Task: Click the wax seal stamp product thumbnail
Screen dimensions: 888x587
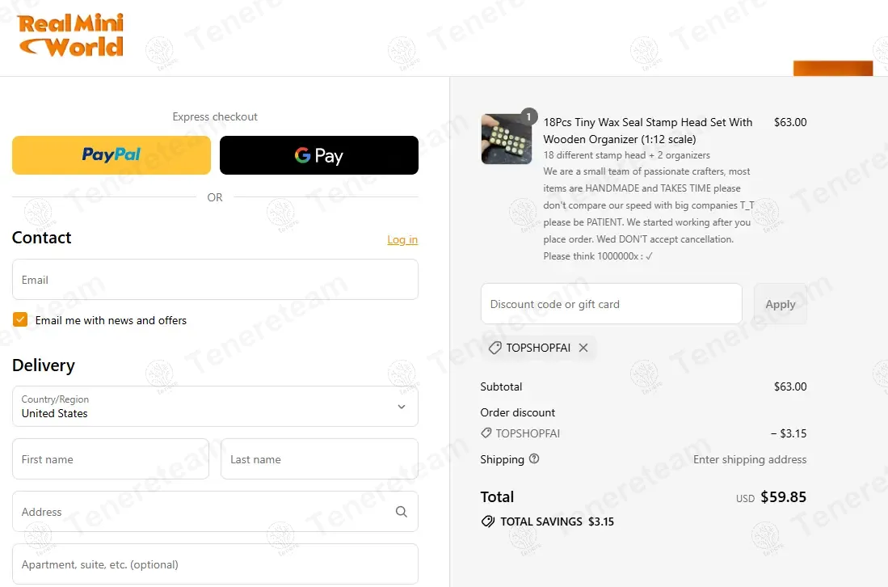Action: click(x=507, y=139)
